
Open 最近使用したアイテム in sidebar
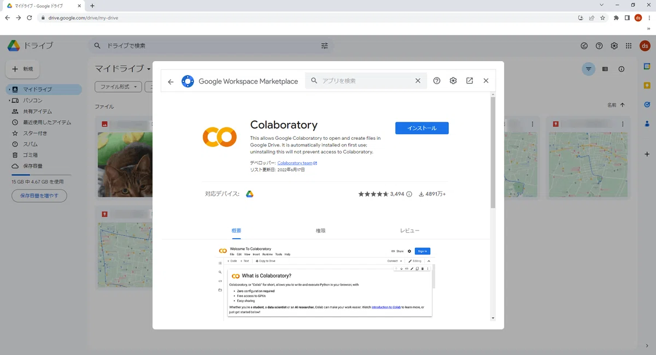46,122
